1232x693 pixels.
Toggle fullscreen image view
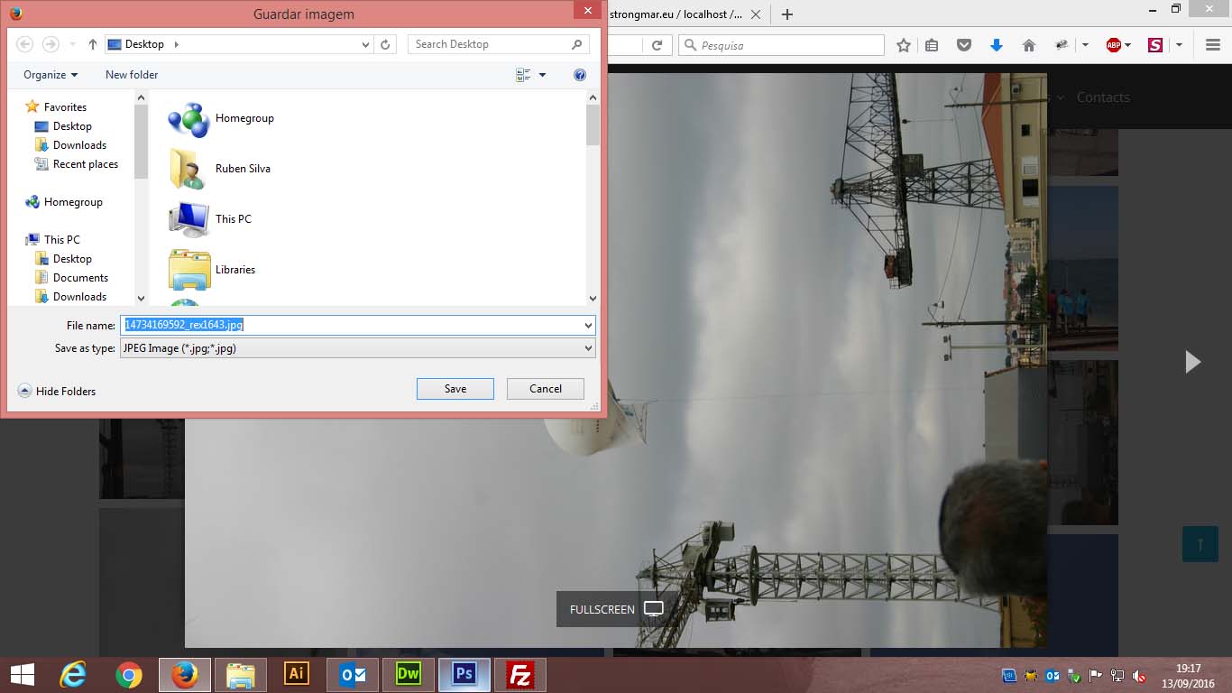pyautogui.click(x=617, y=609)
